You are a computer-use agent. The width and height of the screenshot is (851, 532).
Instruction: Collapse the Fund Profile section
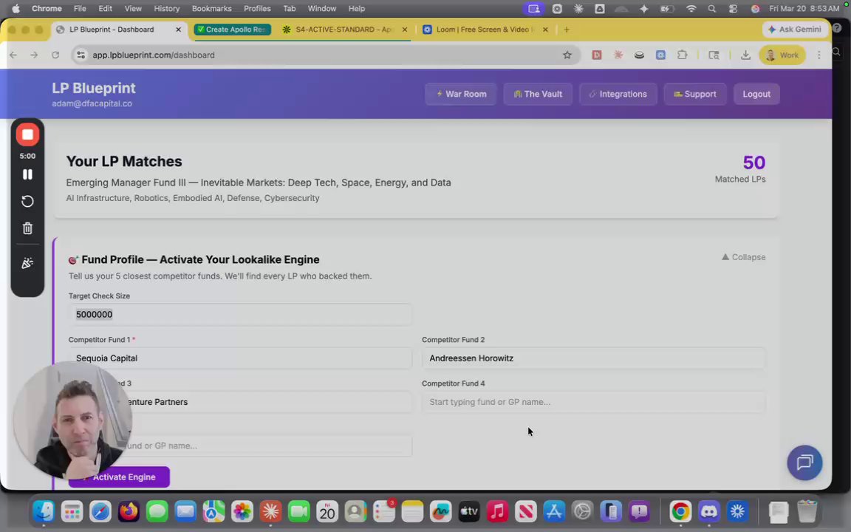pos(743,257)
